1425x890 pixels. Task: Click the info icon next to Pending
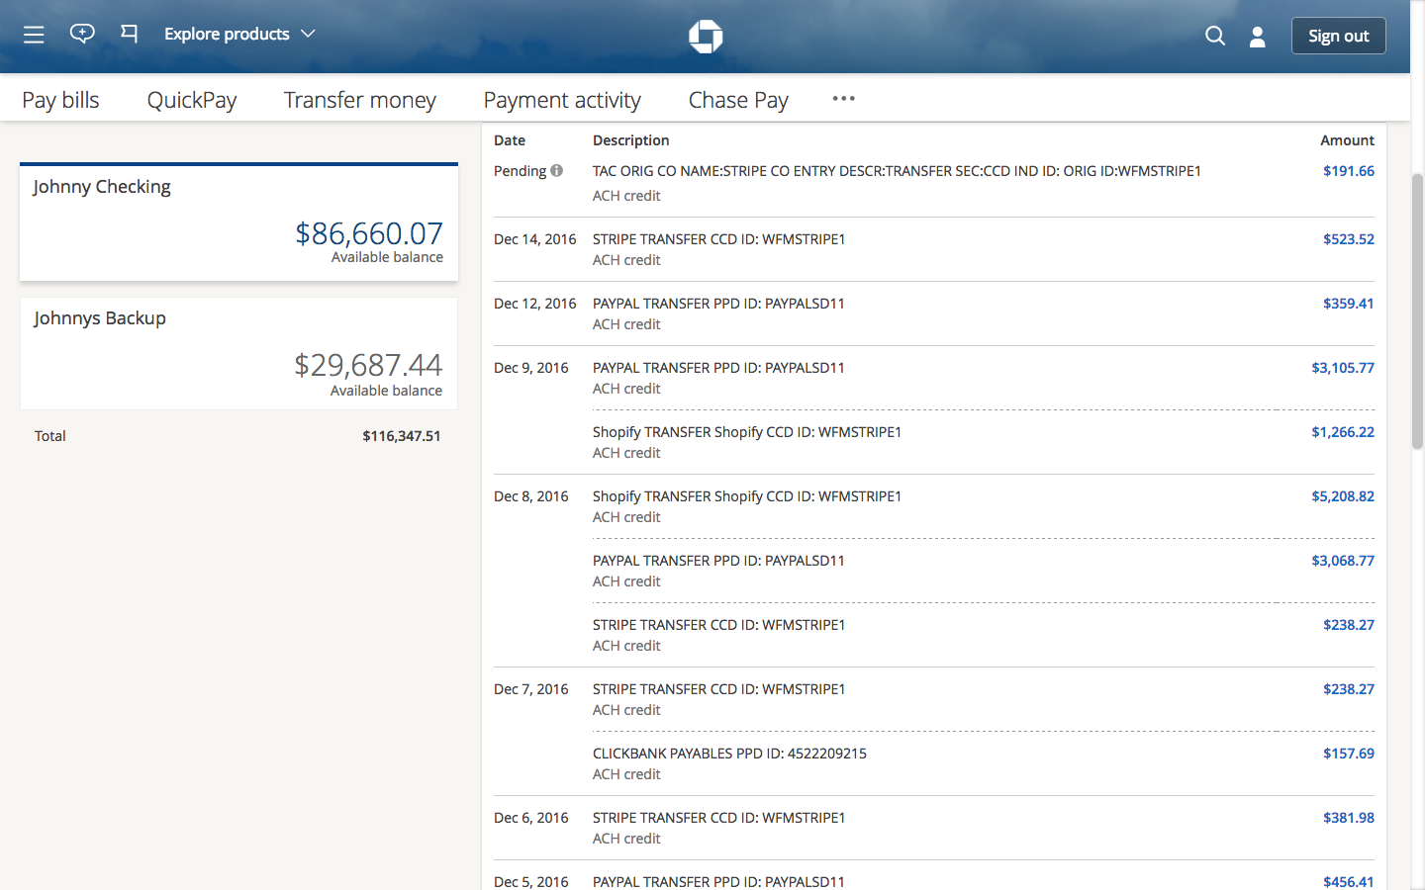tap(556, 170)
